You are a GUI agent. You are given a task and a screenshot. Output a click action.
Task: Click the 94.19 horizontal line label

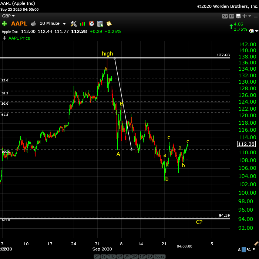coord(224,215)
